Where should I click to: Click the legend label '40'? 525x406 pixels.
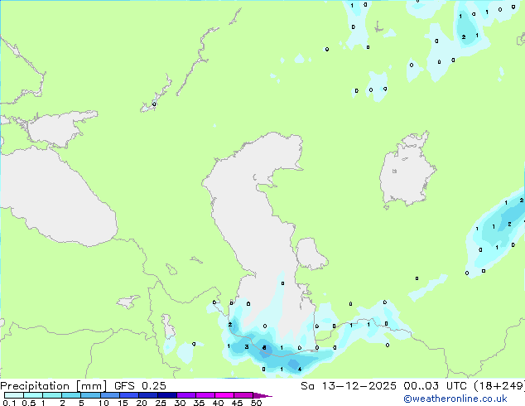tap(218, 403)
